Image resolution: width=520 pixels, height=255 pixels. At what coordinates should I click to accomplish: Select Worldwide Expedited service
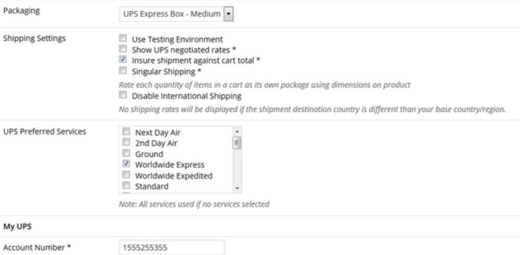click(126, 175)
